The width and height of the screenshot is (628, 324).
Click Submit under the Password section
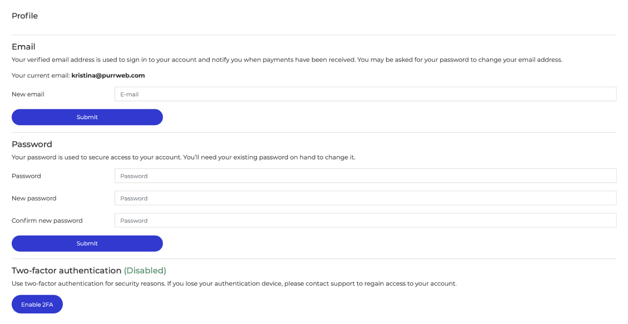point(87,243)
